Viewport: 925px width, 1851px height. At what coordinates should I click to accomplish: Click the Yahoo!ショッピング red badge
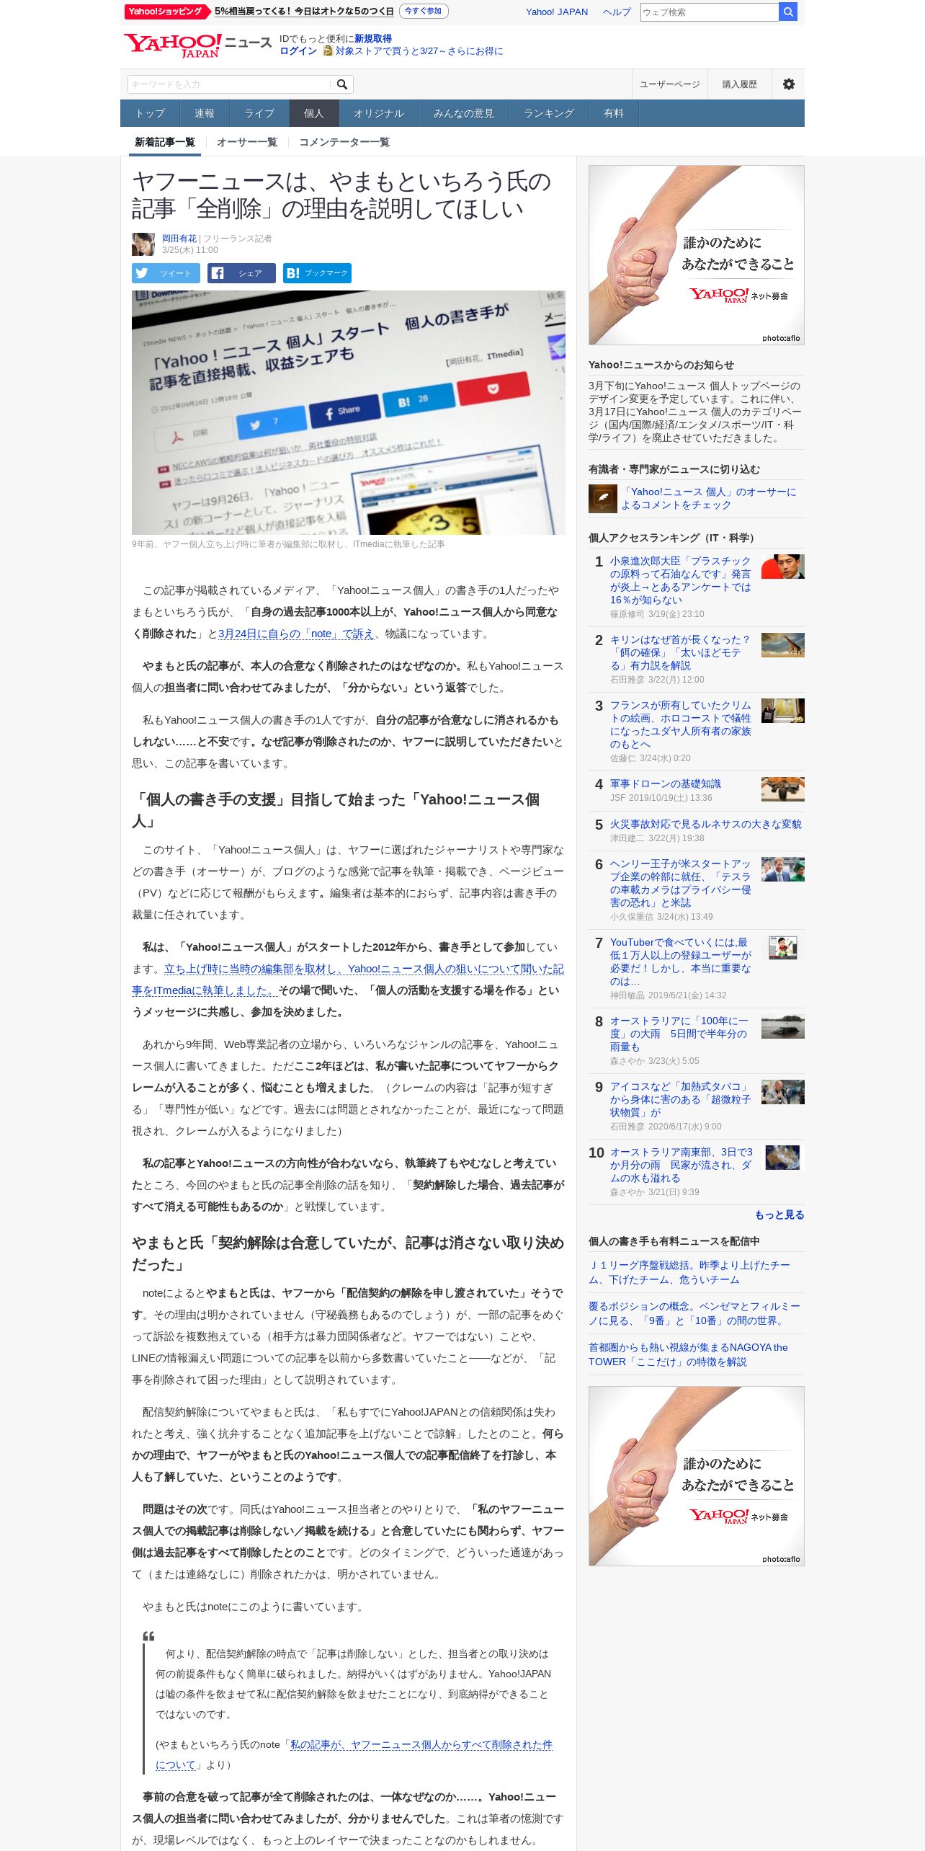pyautogui.click(x=167, y=12)
